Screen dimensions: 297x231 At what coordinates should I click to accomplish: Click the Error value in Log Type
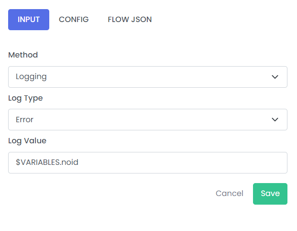[24, 120]
